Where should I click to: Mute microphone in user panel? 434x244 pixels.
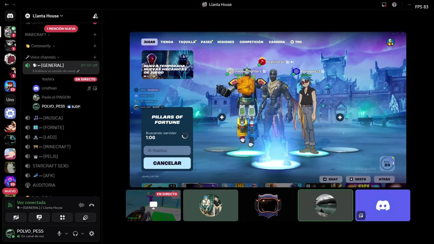point(59,233)
